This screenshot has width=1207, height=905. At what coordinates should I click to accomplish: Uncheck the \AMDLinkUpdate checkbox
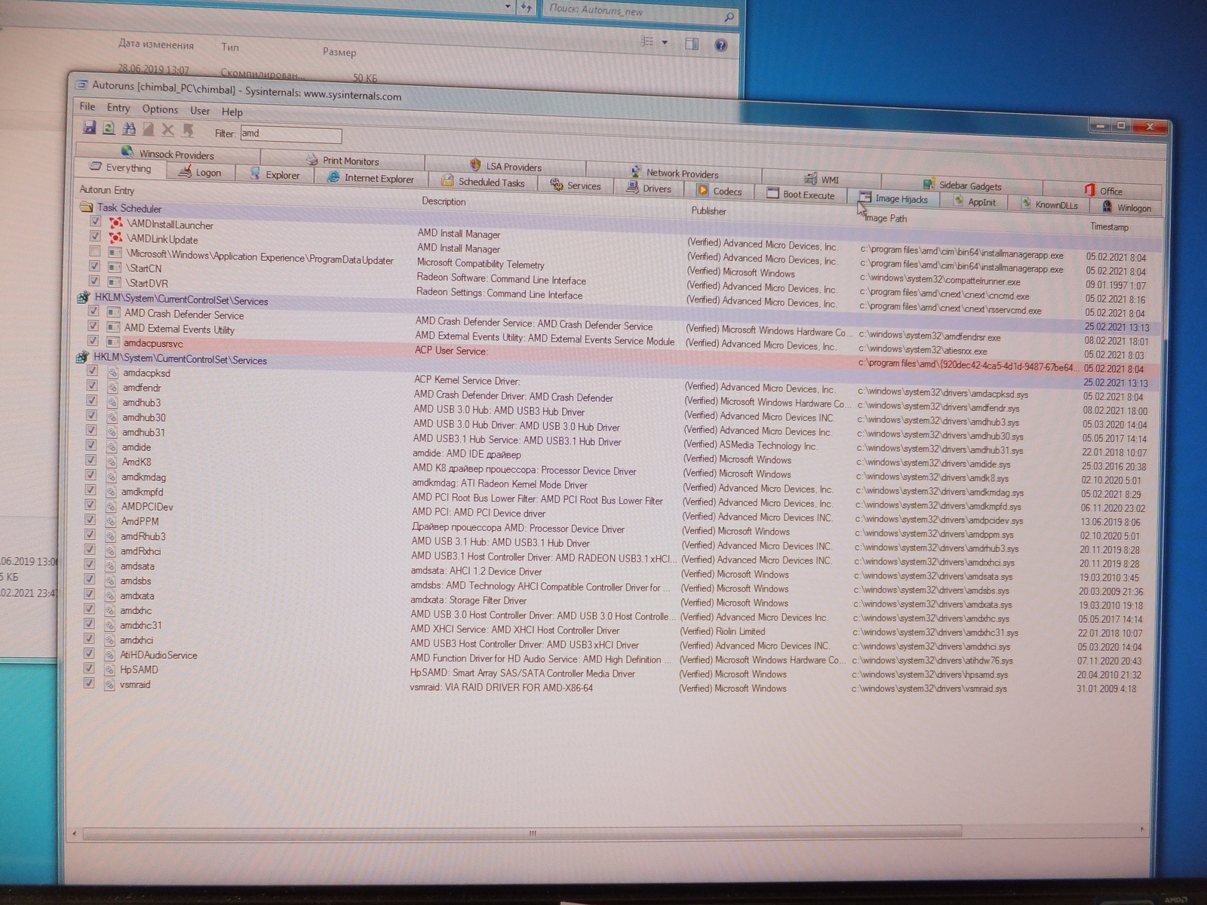[95, 236]
